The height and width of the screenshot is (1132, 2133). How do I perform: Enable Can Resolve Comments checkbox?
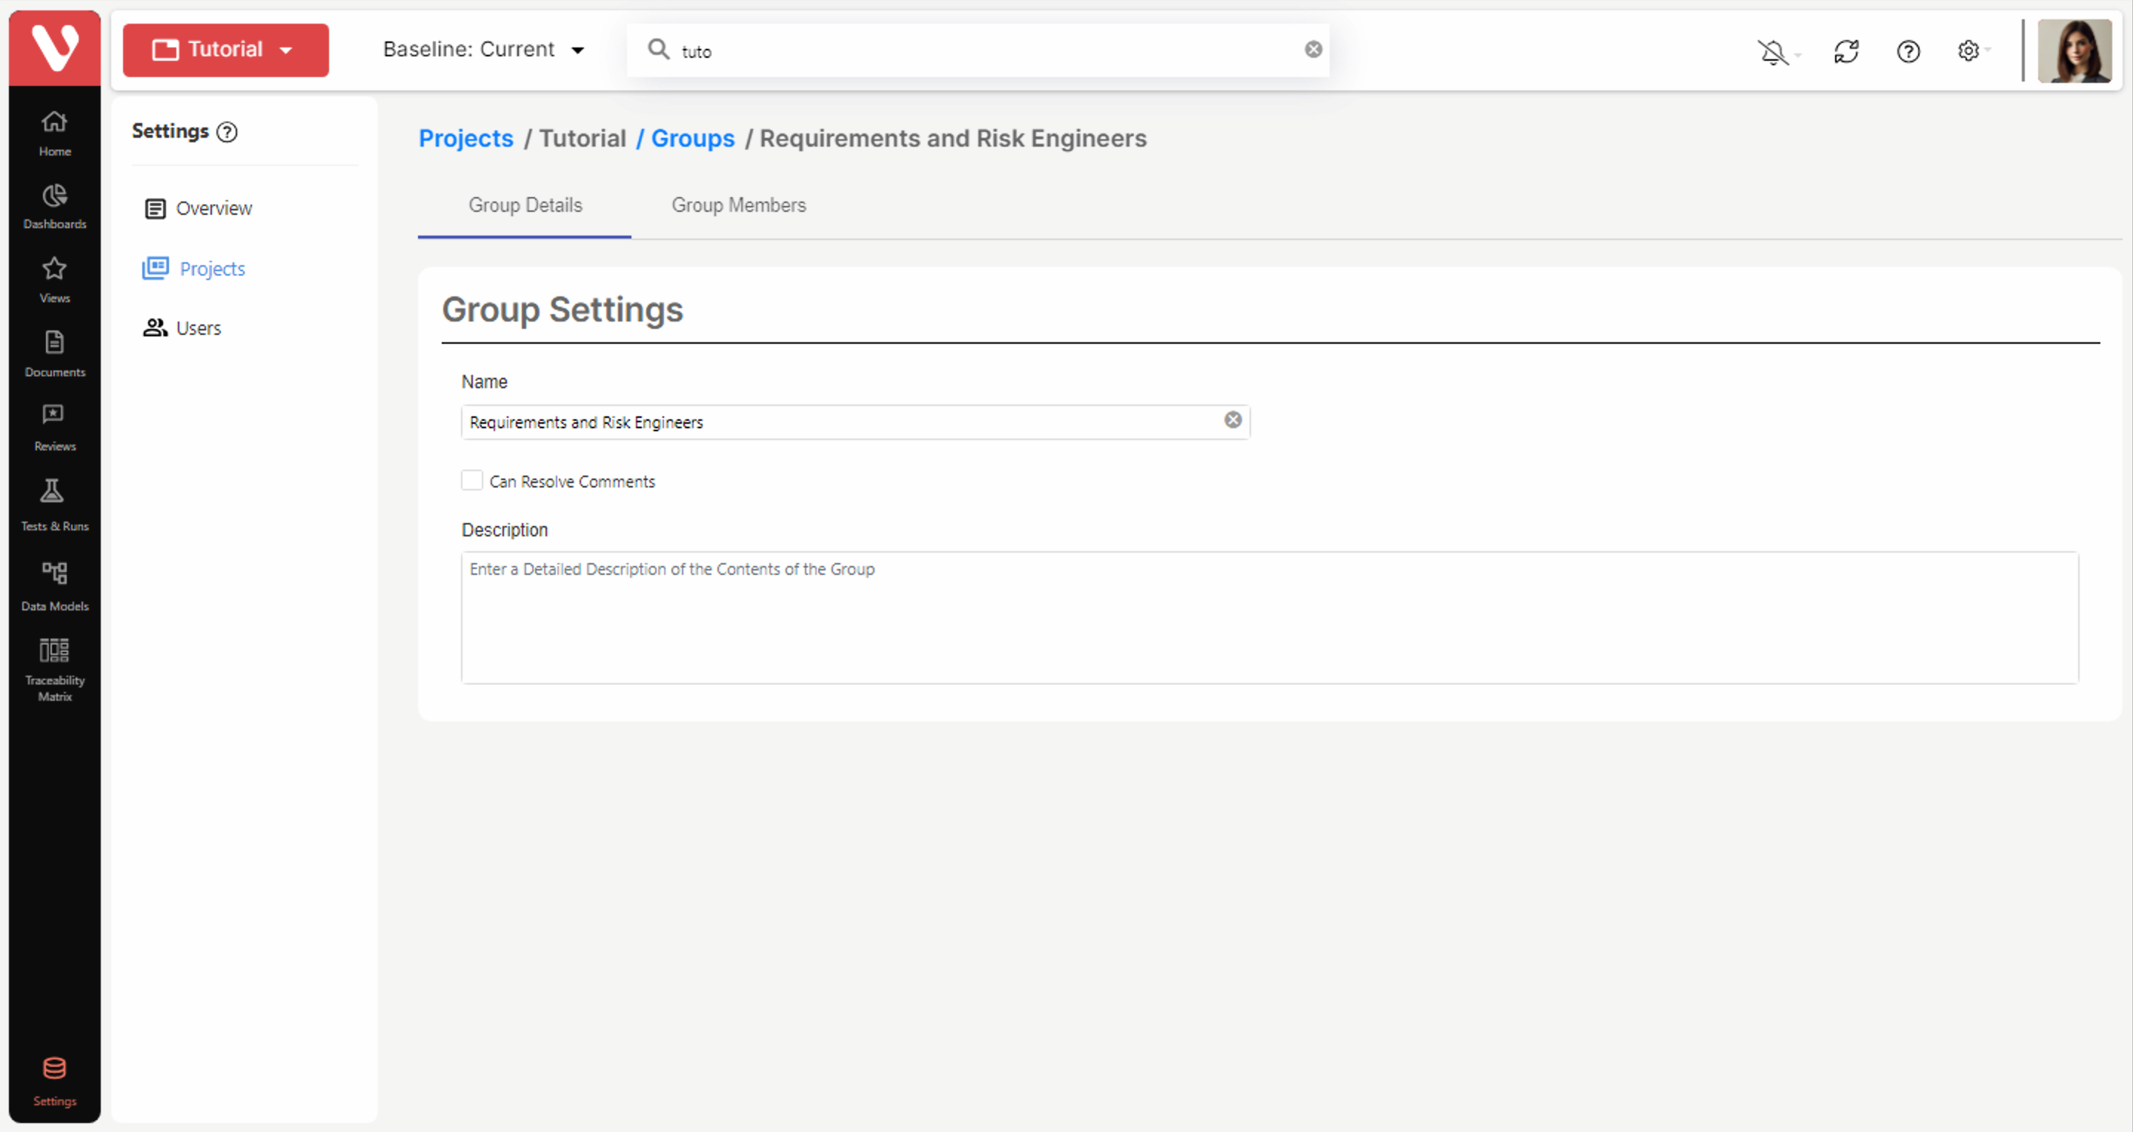(472, 480)
